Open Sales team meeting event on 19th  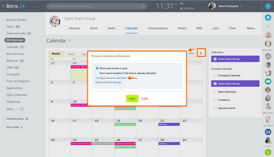pos(125,124)
